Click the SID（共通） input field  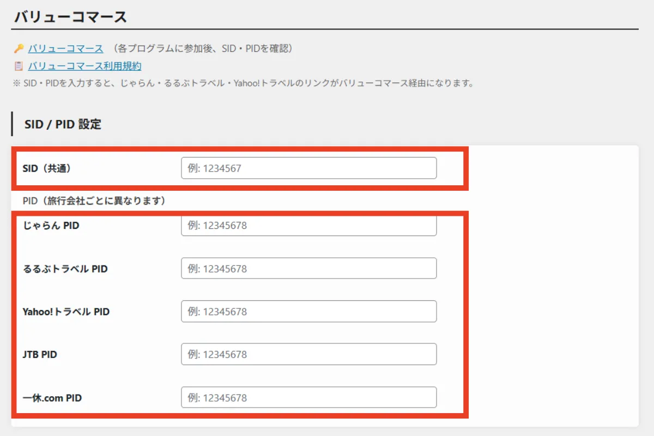(x=308, y=168)
